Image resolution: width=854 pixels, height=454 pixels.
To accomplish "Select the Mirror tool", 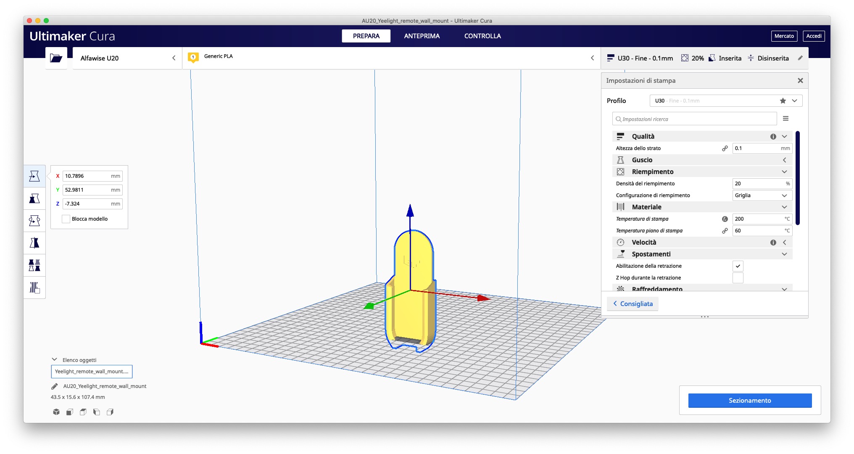I will (34, 243).
